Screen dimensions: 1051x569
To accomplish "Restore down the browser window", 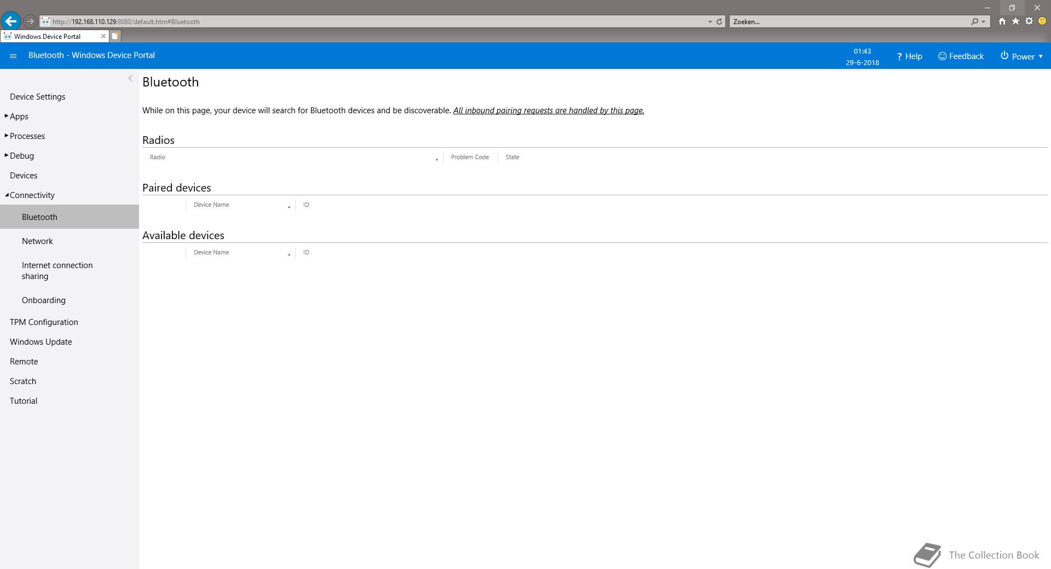I will (1012, 8).
